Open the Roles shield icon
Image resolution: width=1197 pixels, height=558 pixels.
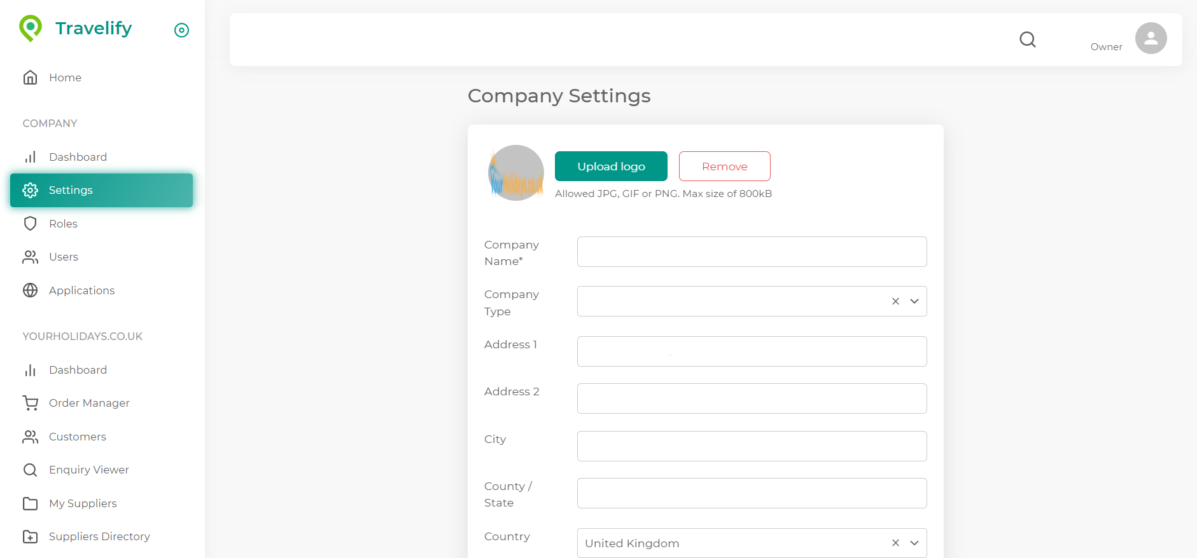tap(30, 224)
